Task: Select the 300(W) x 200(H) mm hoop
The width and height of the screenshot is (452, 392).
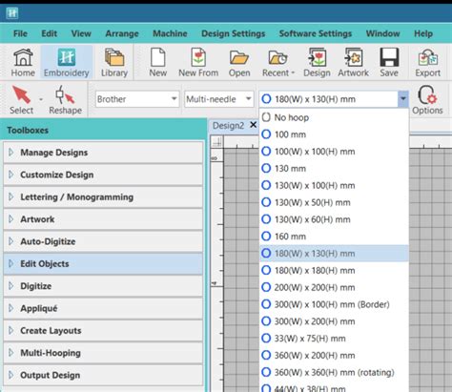Action: (x=334, y=321)
